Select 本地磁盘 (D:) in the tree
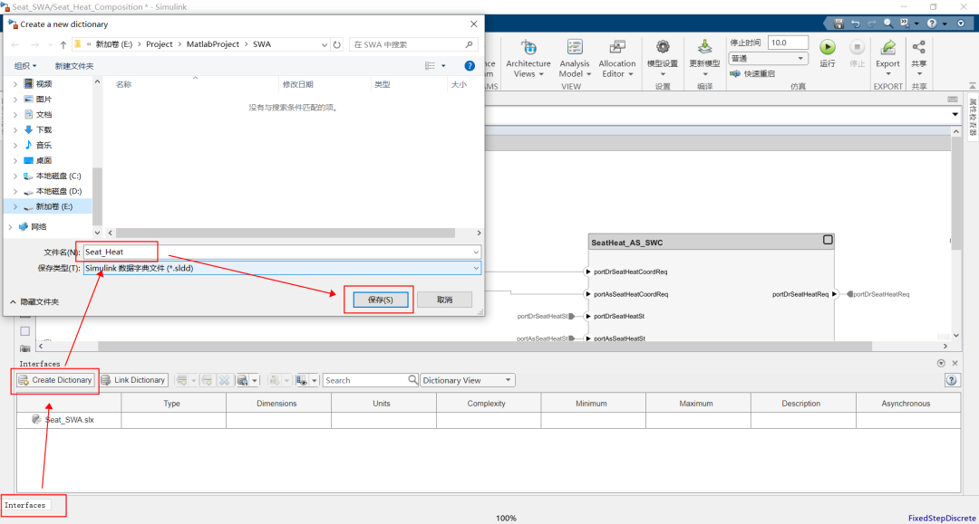Image resolution: width=979 pixels, height=524 pixels. pos(58,191)
